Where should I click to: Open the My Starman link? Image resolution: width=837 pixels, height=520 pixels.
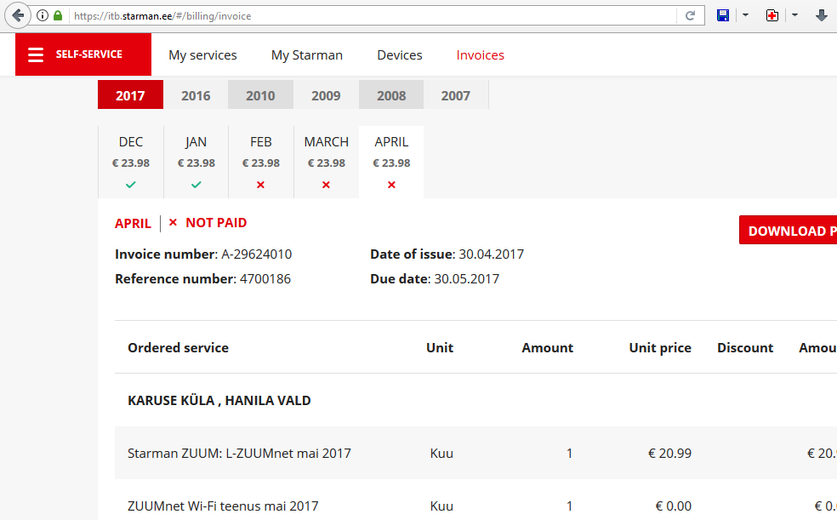tap(307, 54)
